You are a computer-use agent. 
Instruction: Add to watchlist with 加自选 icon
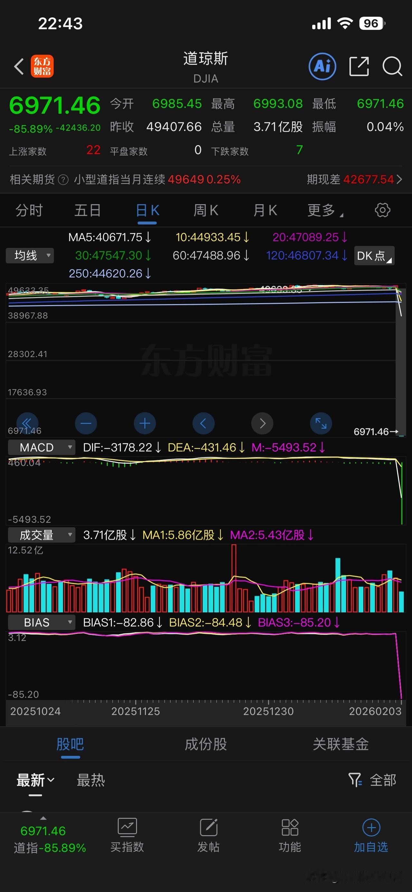point(371,828)
